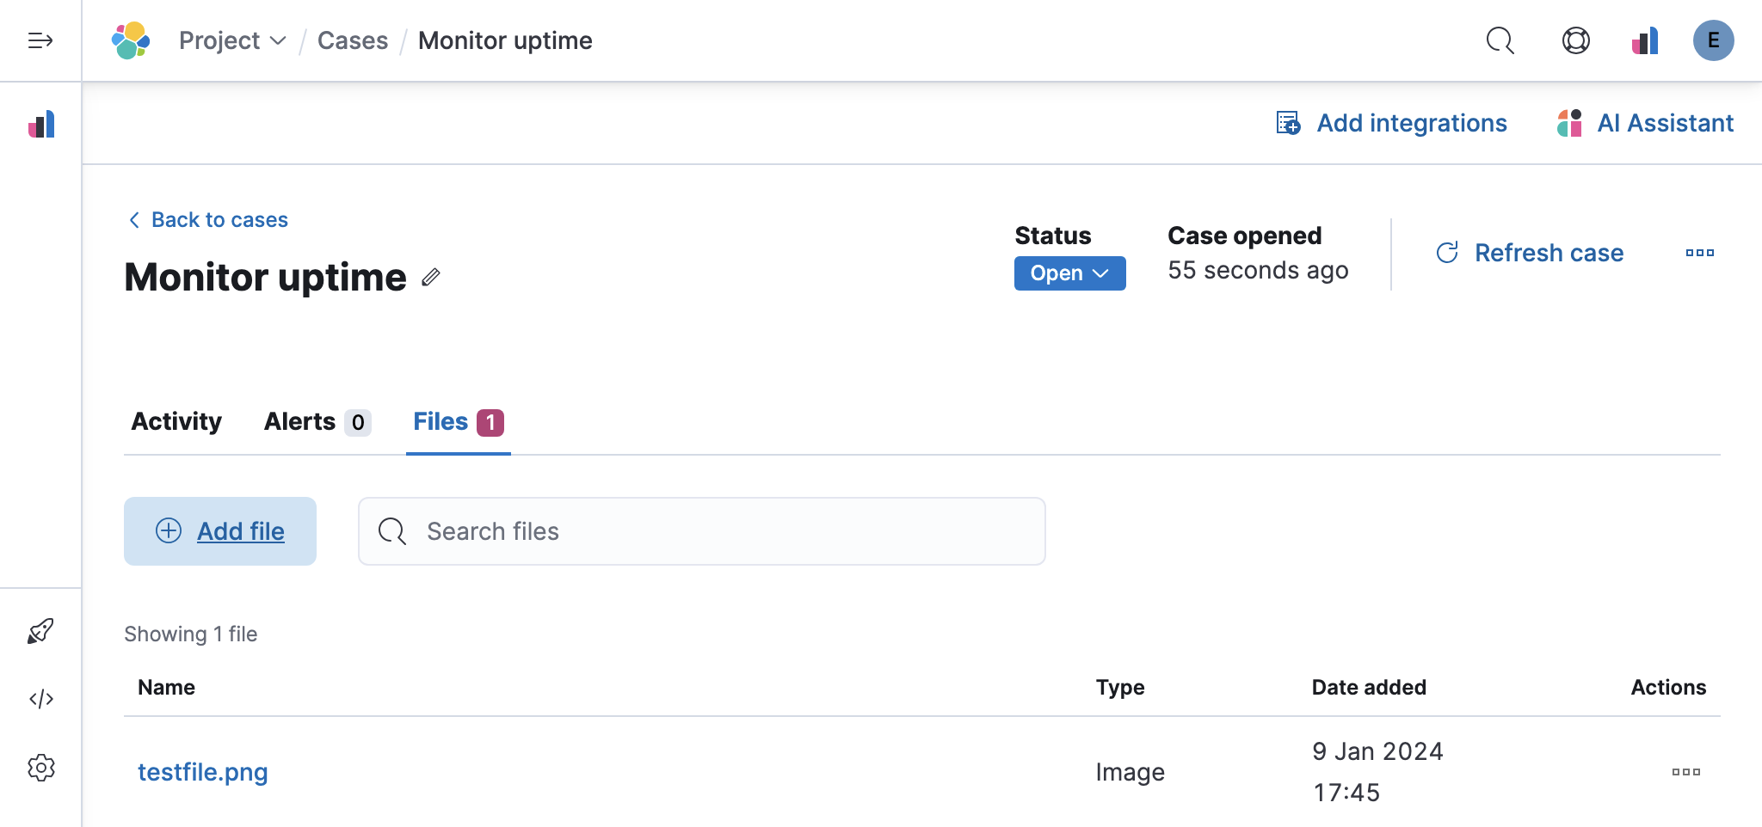Viewport: 1762px width, 827px height.
Task: Open the Open status dropdown
Action: [1069, 273]
